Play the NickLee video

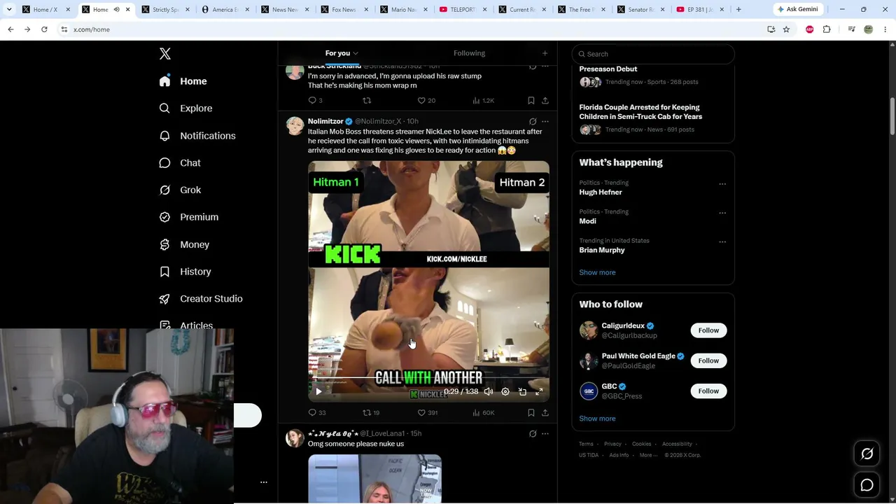318,392
